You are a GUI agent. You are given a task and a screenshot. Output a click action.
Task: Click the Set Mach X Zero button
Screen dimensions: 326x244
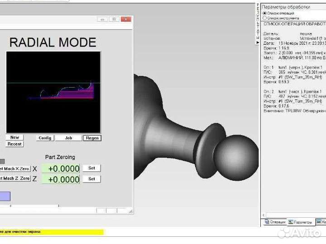click(15, 169)
